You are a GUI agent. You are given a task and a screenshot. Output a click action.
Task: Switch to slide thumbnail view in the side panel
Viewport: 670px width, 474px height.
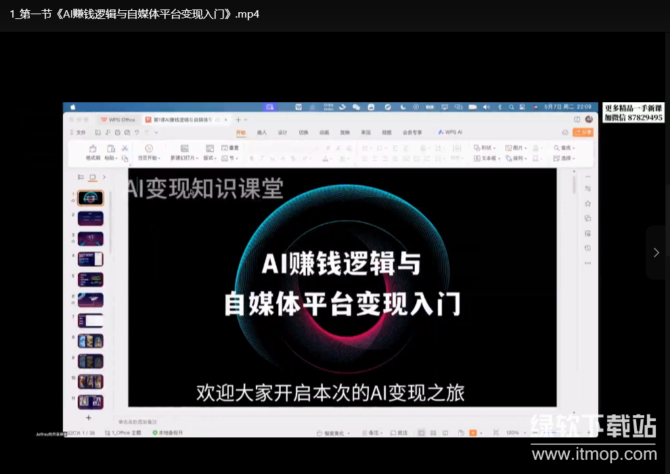(x=93, y=177)
